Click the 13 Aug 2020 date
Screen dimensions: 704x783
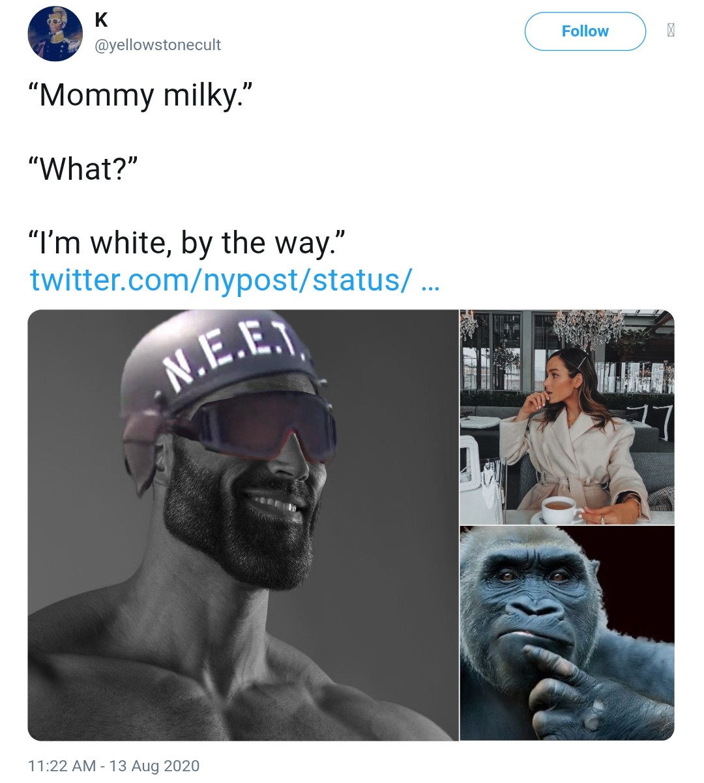tap(154, 766)
